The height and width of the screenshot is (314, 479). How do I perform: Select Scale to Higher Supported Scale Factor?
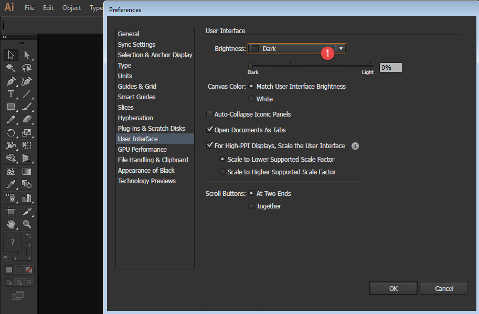click(x=222, y=172)
